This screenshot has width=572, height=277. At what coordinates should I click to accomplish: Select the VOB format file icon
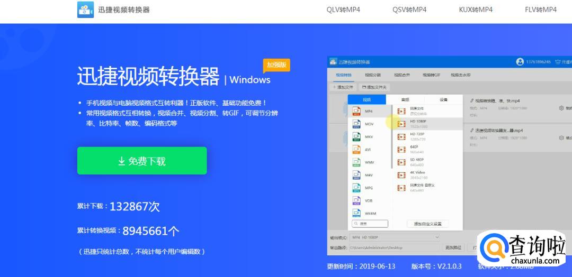(x=356, y=200)
